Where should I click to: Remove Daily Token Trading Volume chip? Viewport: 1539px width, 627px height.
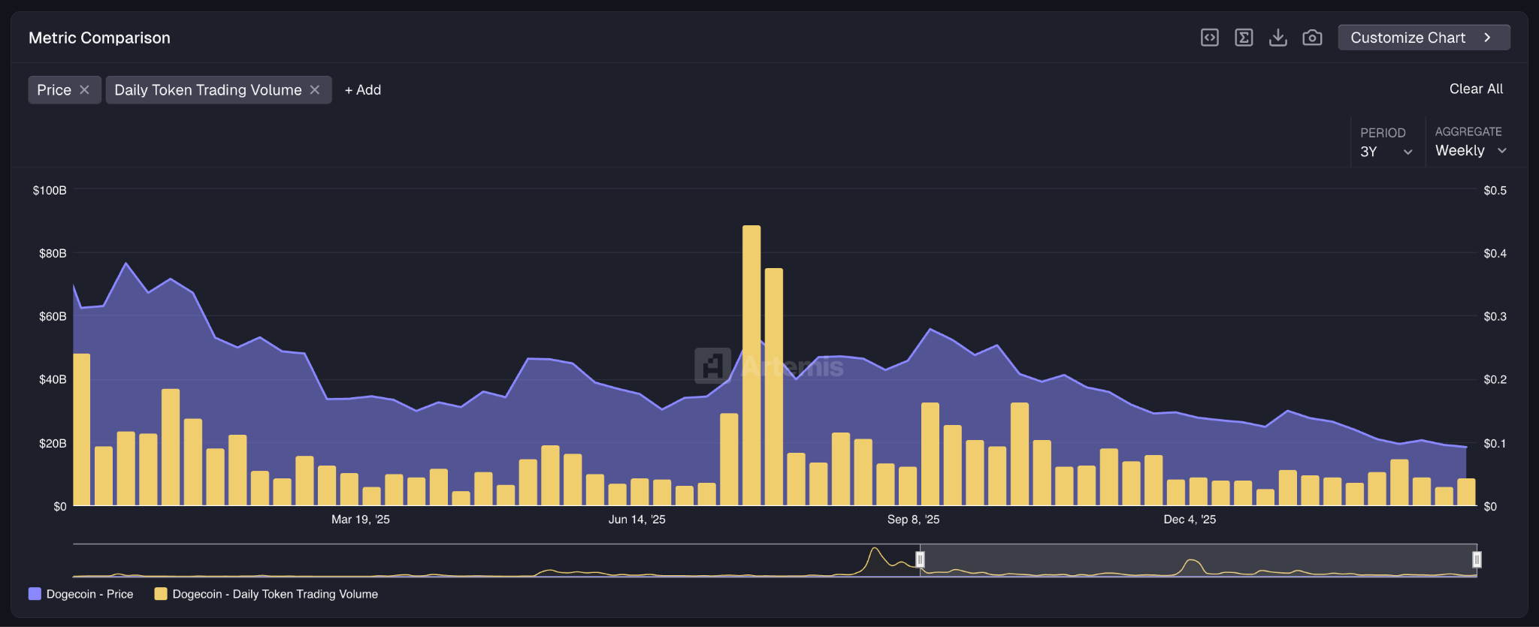(x=315, y=90)
